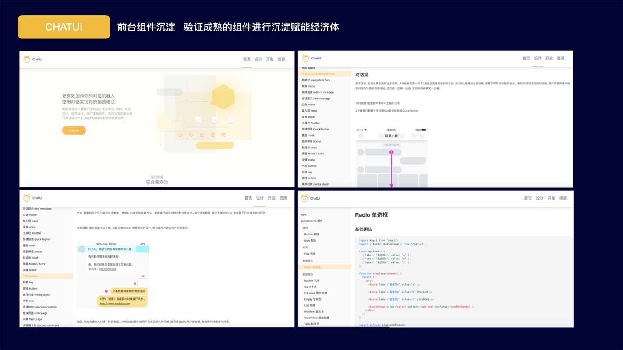Open 首页 tab in the home page panel
This screenshot has width=623, height=350.
pos(247,59)
